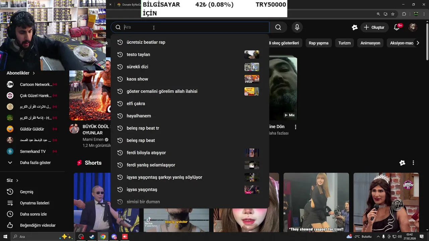
Task: Expand the Abonelikler section chevron
Action: (x=34, y=73)
